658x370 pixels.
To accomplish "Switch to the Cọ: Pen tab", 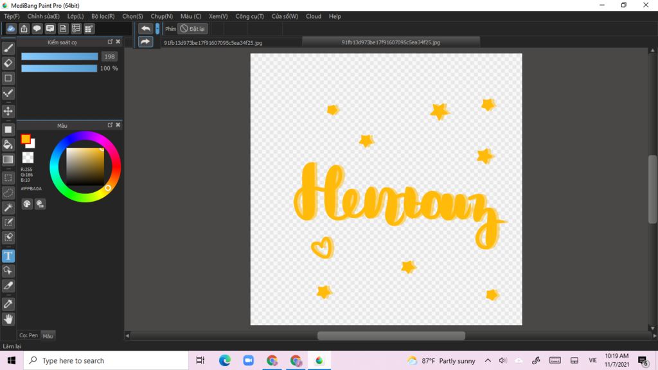I will click(x=28, y=335).
